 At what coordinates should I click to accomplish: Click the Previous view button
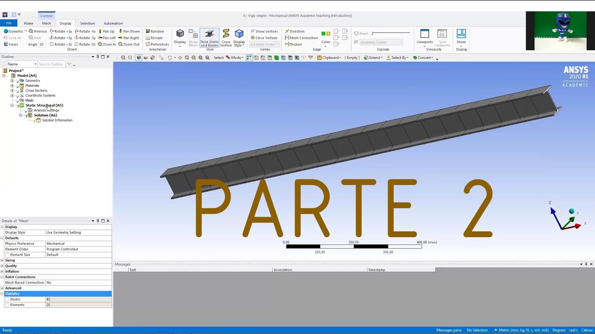pos(38,31)
